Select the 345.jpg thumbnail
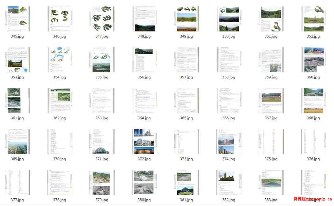The image size is (334, 206). tap(17, 19)
